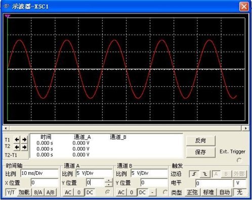Shift cursor T2 left with arrow
This screenshot has height=200, width=252.
(x=17, y=147)
